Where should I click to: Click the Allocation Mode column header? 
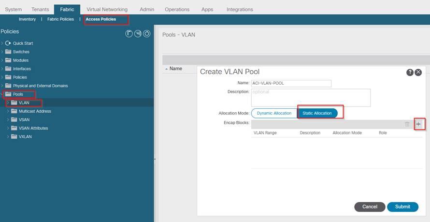pos(347,133)
